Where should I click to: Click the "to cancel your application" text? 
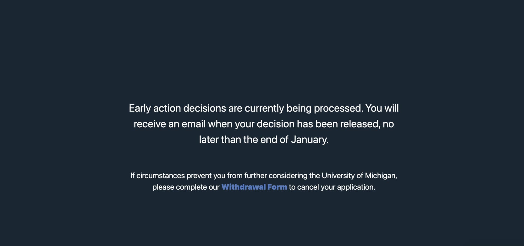click(x=332, y=187)
